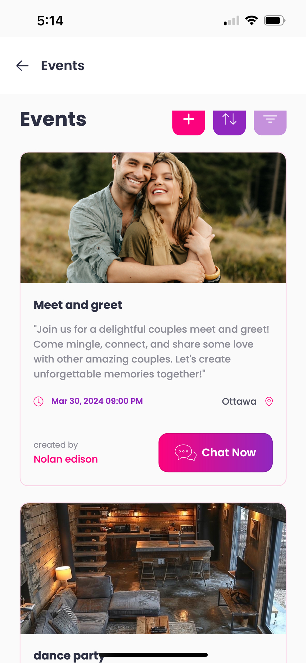Open the dance party event title

click(69, 656)
